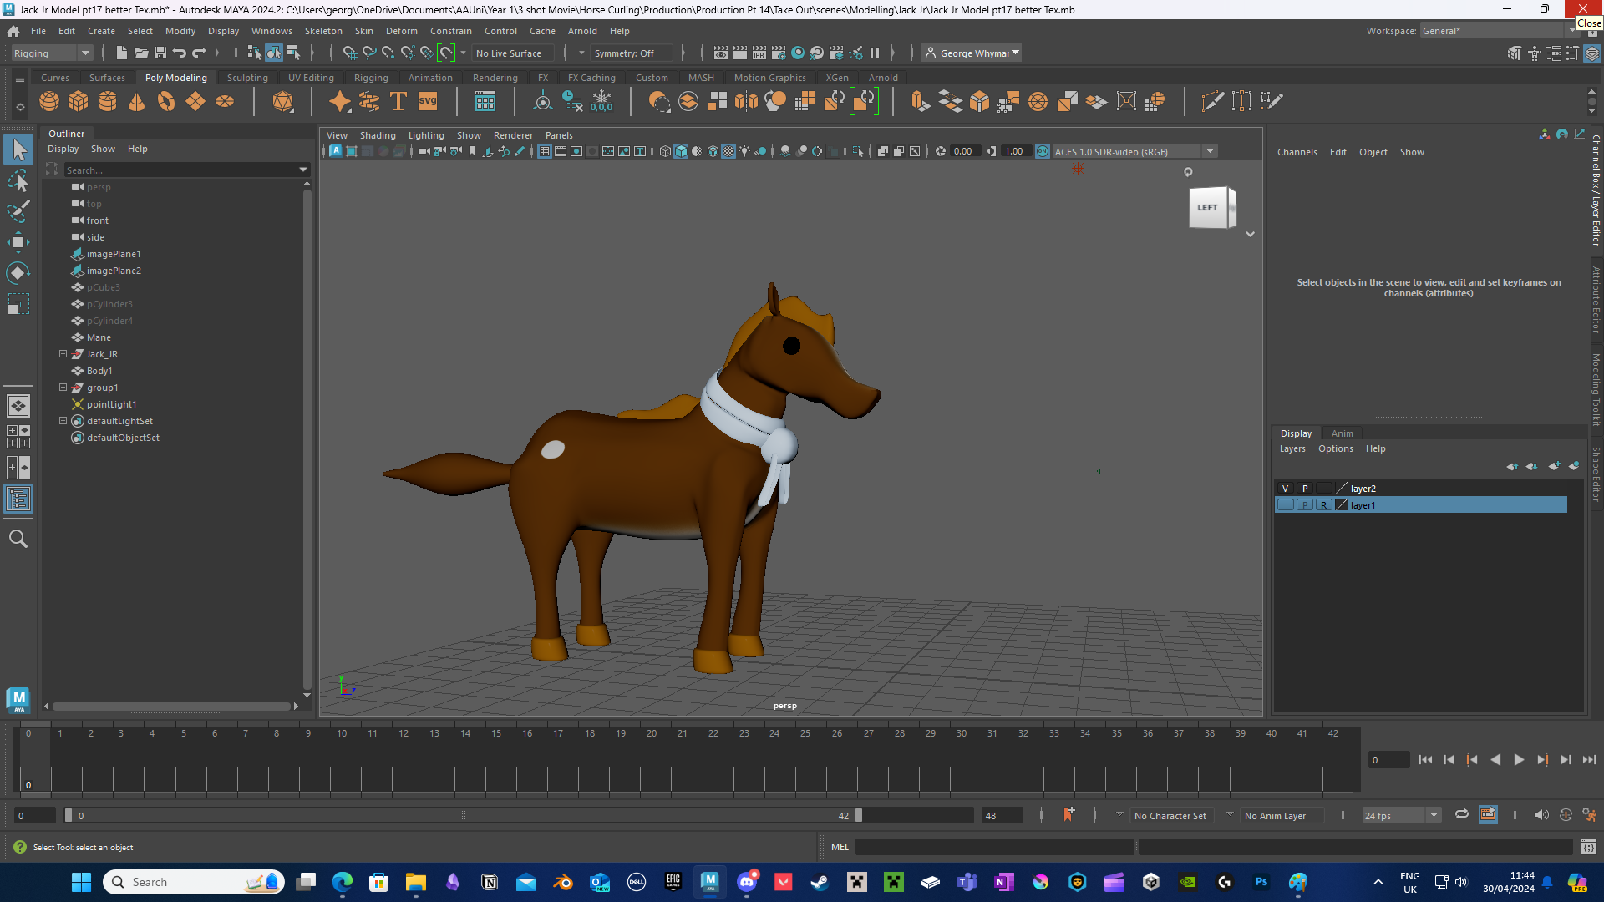Click No Character Set button
1604x902 pixels.
click(1170, 816)
